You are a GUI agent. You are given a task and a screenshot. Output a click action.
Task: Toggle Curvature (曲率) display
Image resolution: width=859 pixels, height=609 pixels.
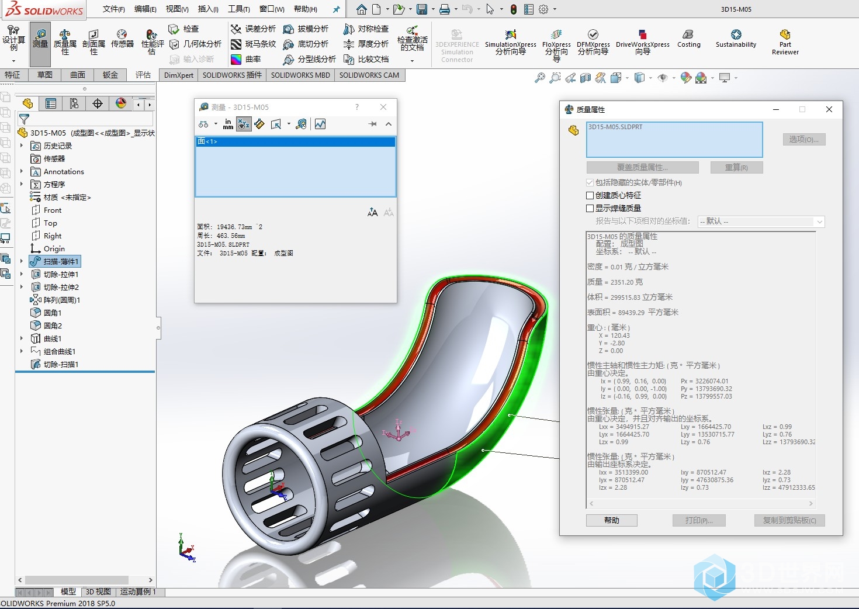pos(246,59)
